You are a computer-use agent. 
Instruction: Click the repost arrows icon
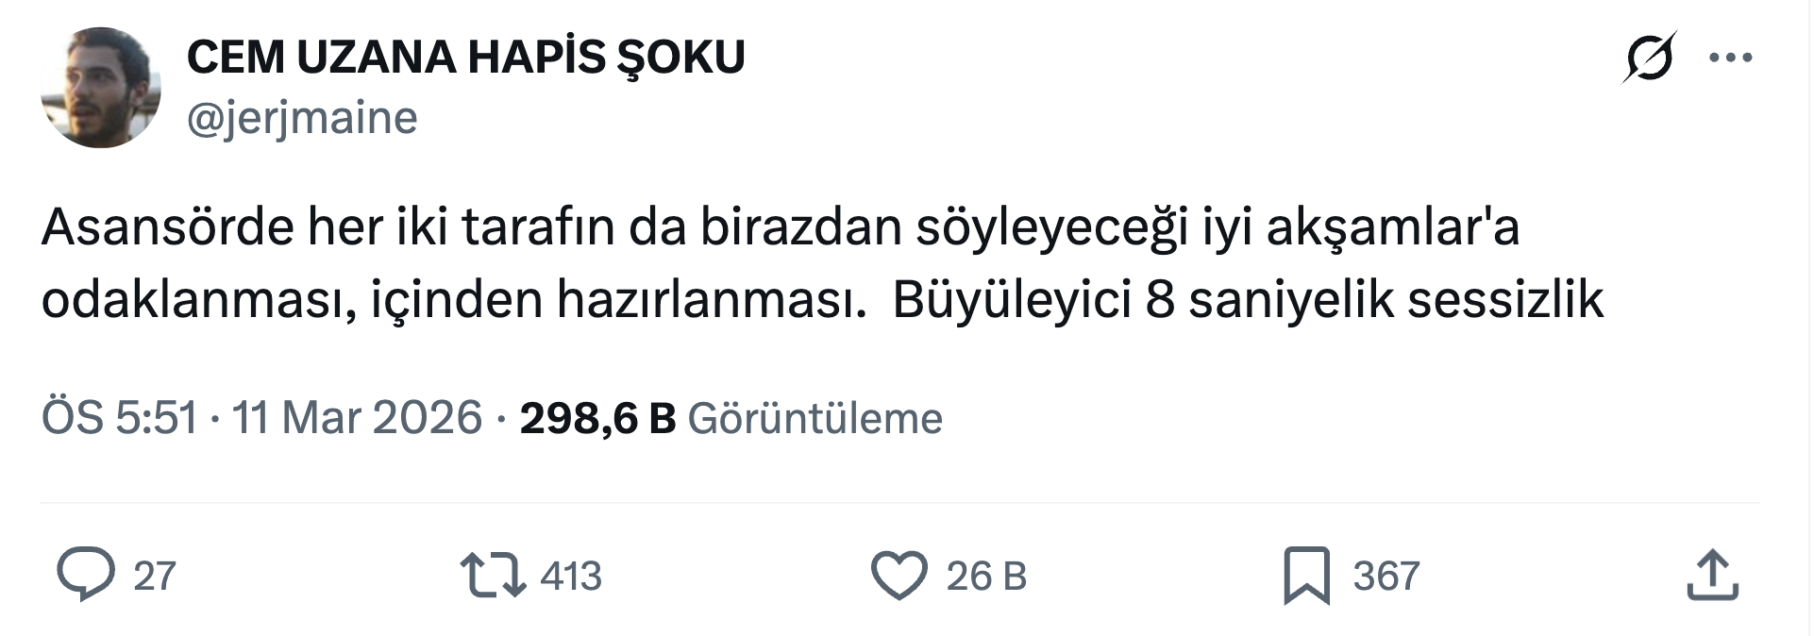(493, 575)
